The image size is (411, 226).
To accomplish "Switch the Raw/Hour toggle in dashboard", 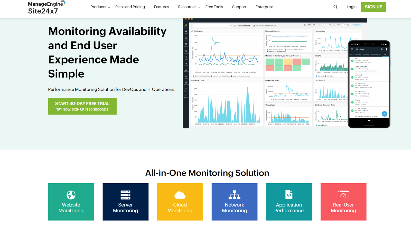I will pyautogui.click(x=322, y=25).
